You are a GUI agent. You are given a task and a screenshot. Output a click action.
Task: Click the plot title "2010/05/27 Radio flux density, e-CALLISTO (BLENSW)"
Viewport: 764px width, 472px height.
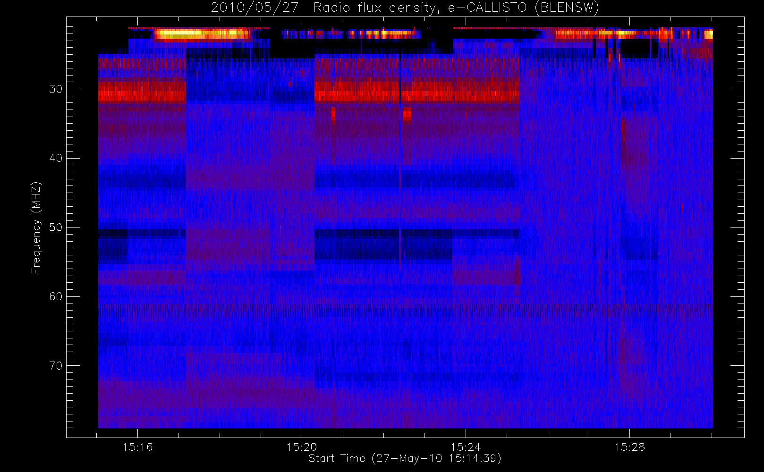(405, 8)
